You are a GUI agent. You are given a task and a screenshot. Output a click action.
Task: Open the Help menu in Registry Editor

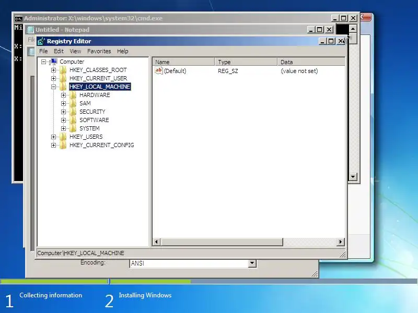(123, 51)
